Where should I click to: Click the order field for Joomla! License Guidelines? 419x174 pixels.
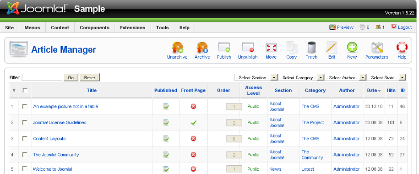coord(234,123)
